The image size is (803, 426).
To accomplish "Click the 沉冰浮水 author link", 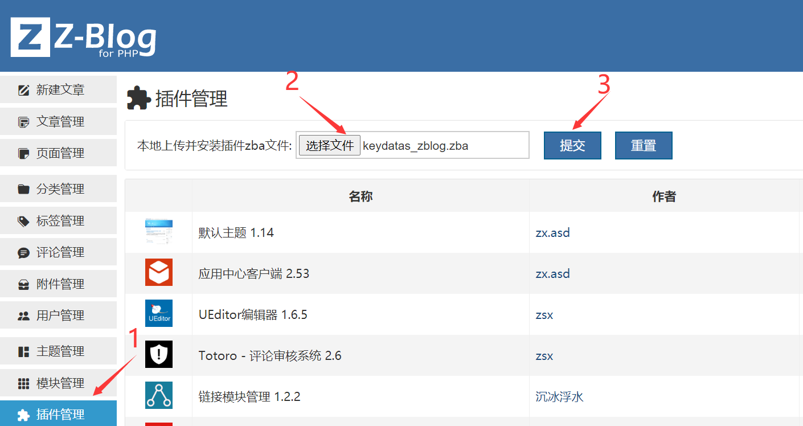I will [560, 396].
